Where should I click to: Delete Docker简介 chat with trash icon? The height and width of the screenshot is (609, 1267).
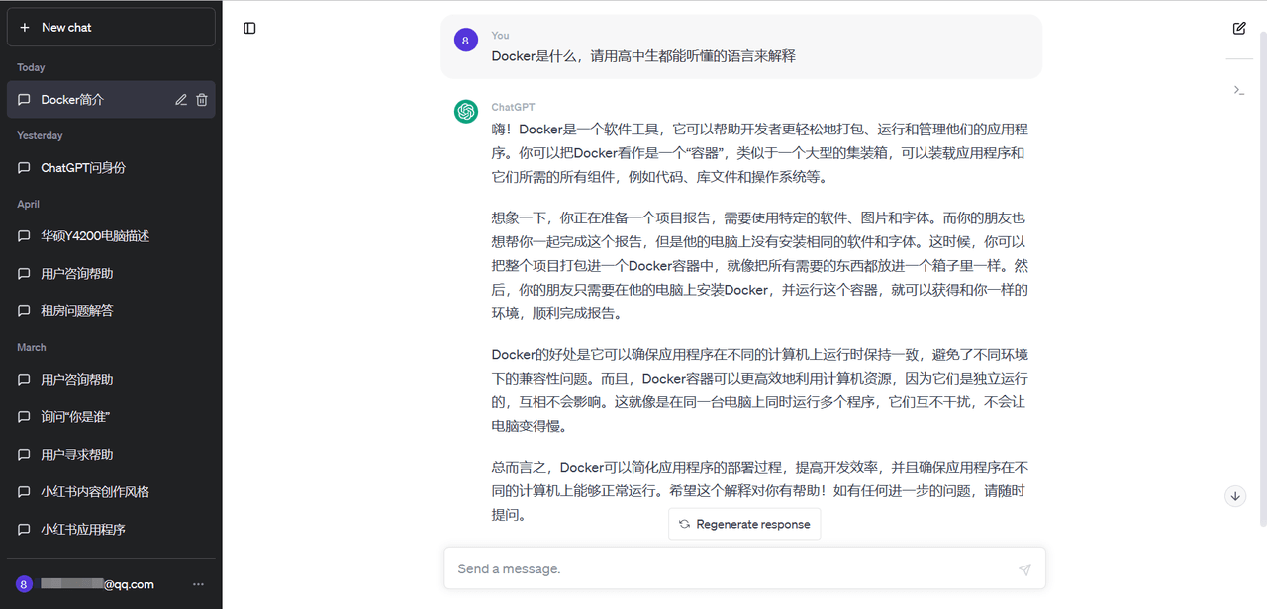(x=202, y=100)
